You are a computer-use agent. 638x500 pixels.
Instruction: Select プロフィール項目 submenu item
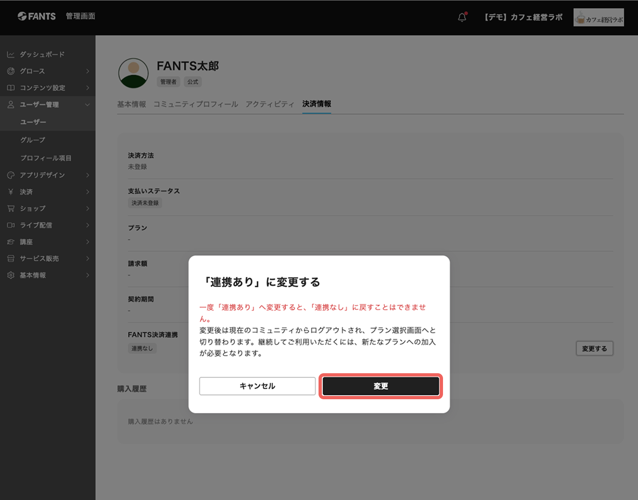click(45, 158)
